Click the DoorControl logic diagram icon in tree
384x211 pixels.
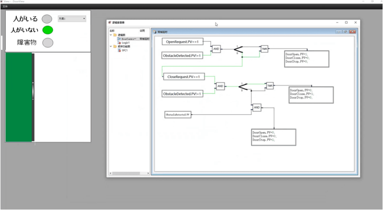[118, 39]
